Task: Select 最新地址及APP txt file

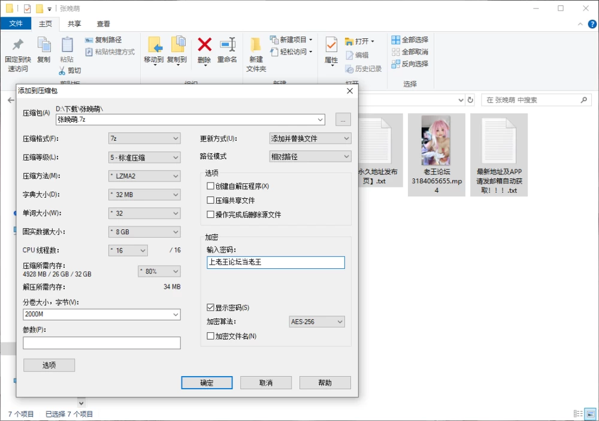Action: 499,155
